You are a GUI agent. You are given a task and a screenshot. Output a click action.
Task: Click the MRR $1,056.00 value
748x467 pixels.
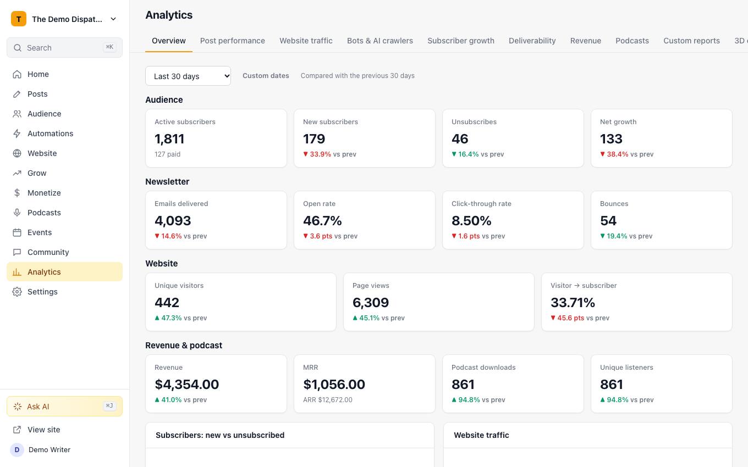(x=334, y=385)
